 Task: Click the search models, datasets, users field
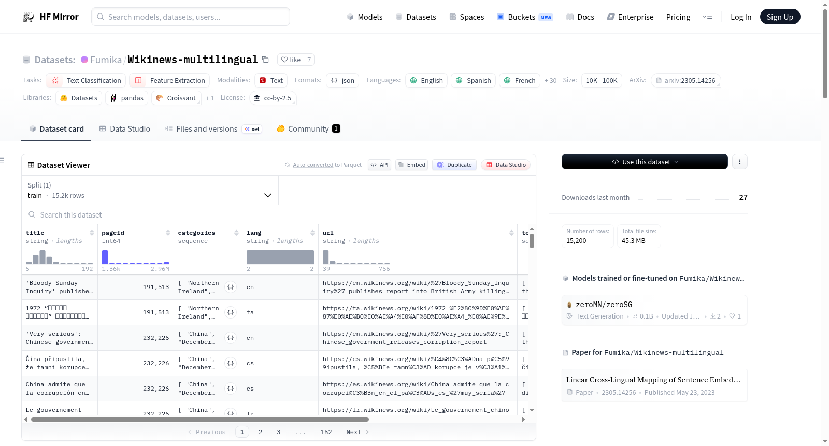click(x=191, y=17)
